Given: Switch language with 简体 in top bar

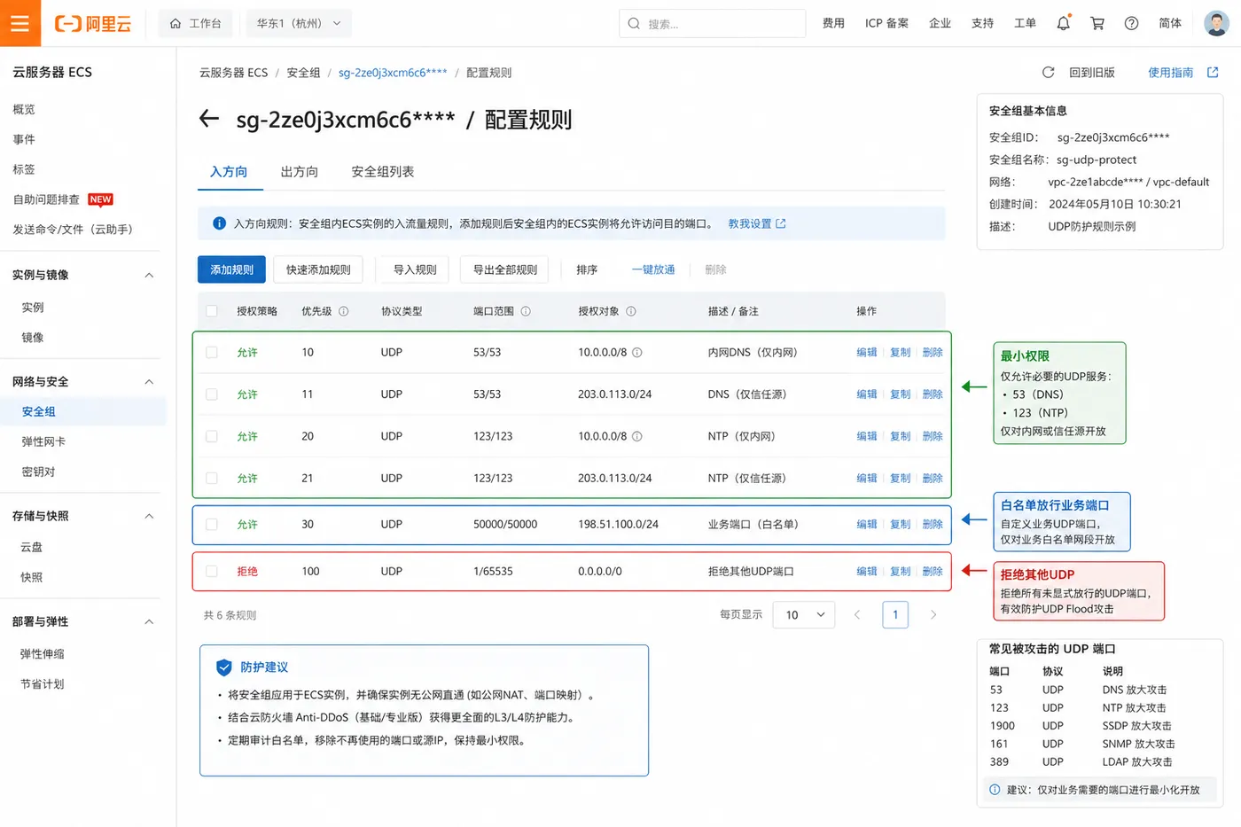Looking at the screenshot, I should pyautogui.click(x=1170, y=24).
